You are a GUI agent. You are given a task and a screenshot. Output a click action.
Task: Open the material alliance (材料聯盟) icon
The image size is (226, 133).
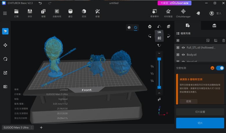pos(168,13)
